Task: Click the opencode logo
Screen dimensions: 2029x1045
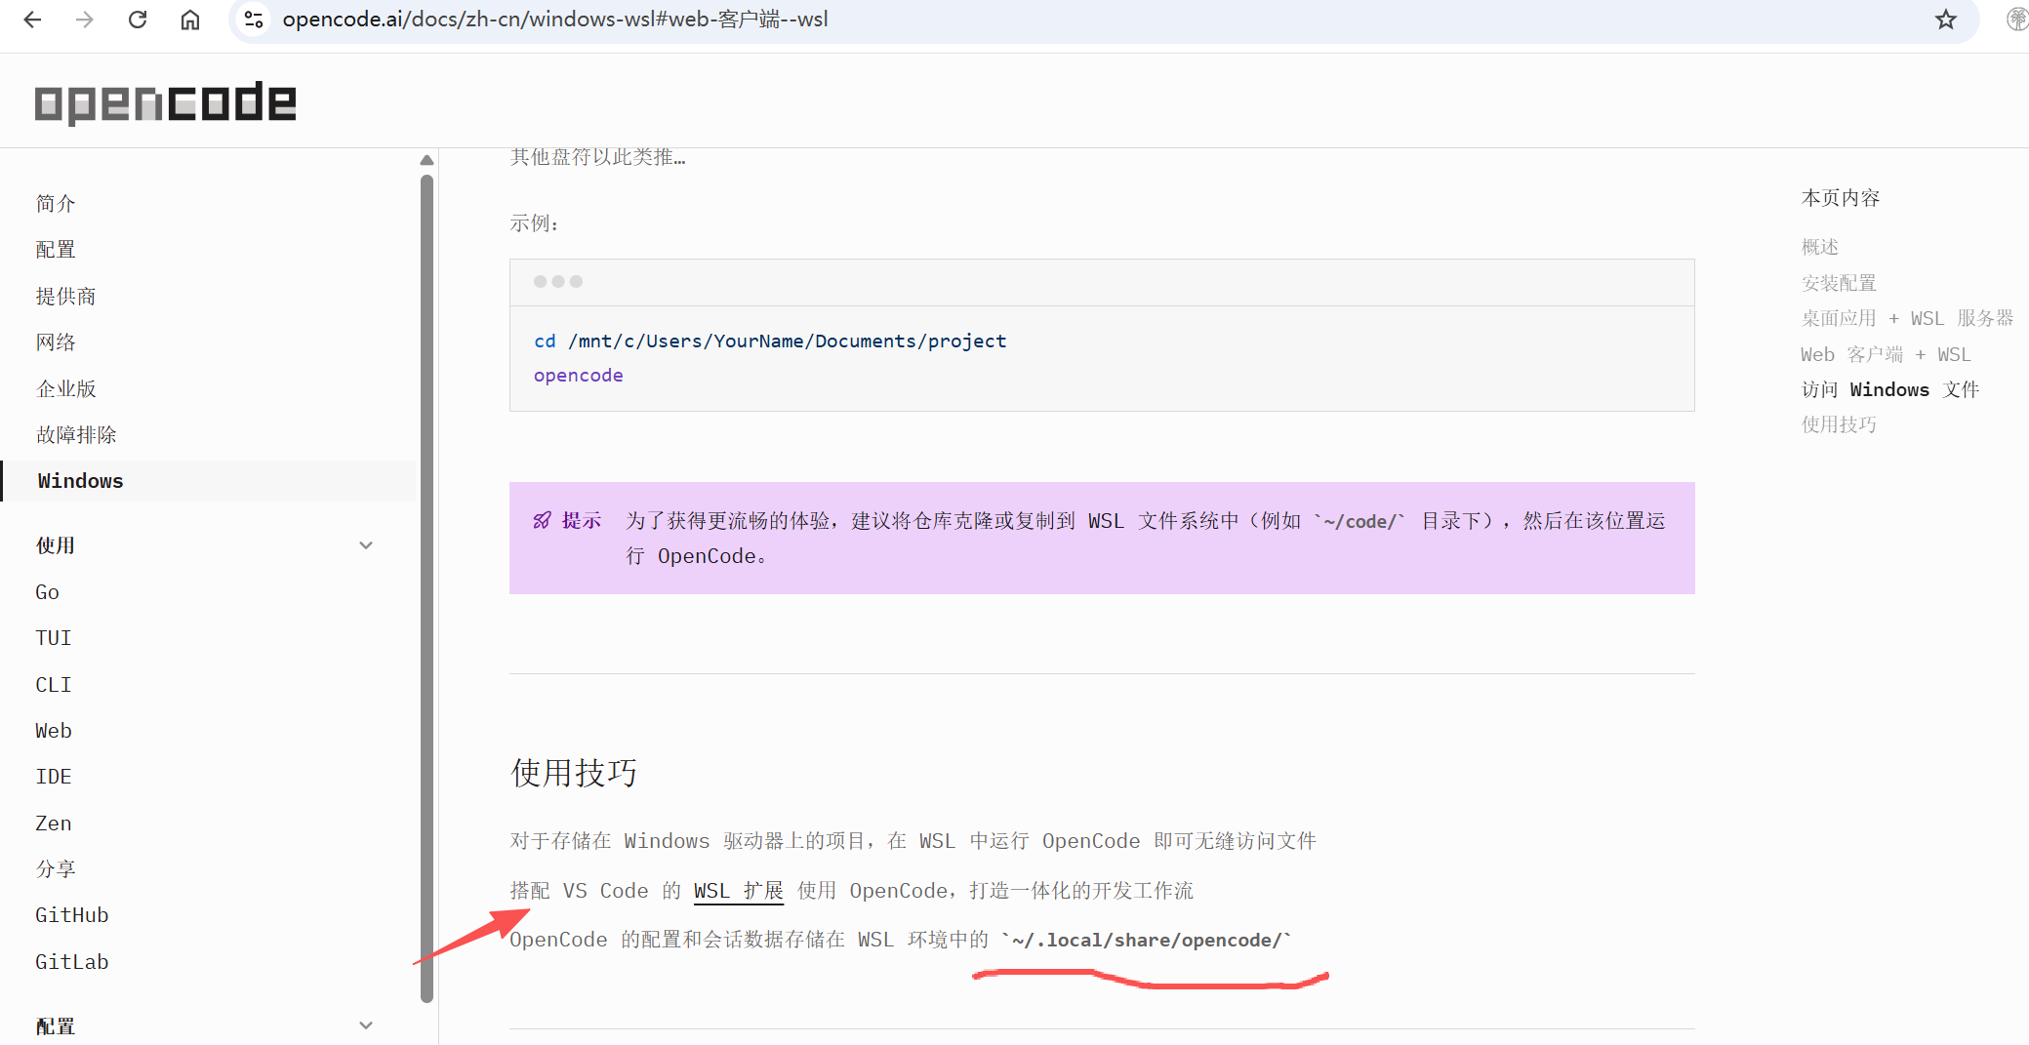Action: coord(164,101)
